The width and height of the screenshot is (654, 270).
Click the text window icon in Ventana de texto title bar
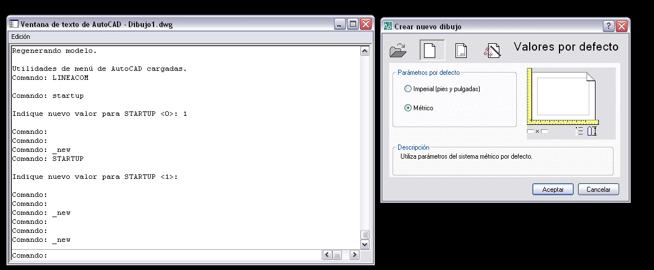(14, 24)
